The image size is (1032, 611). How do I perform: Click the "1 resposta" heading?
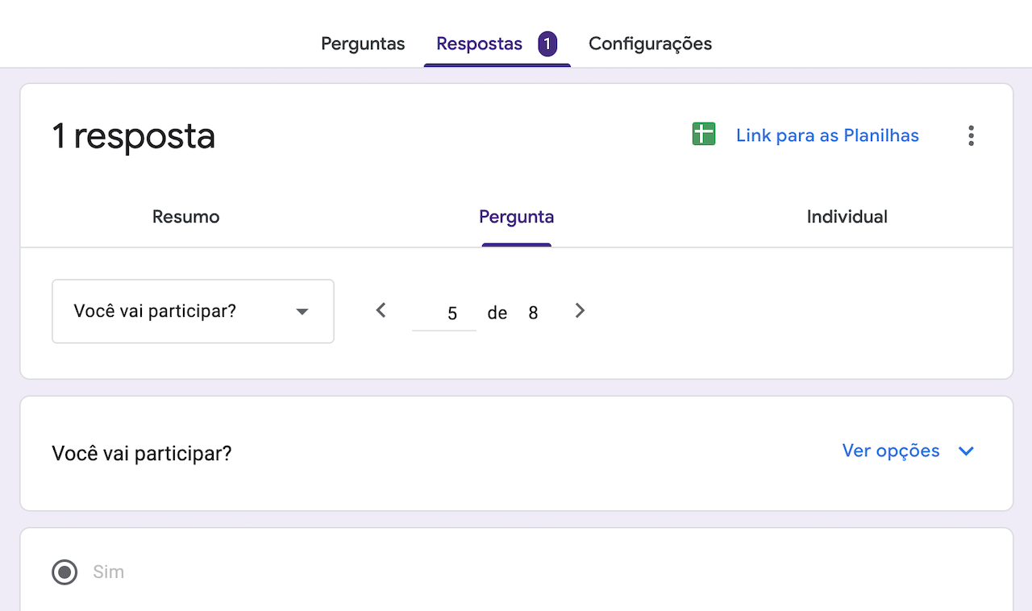coord(134,136)
